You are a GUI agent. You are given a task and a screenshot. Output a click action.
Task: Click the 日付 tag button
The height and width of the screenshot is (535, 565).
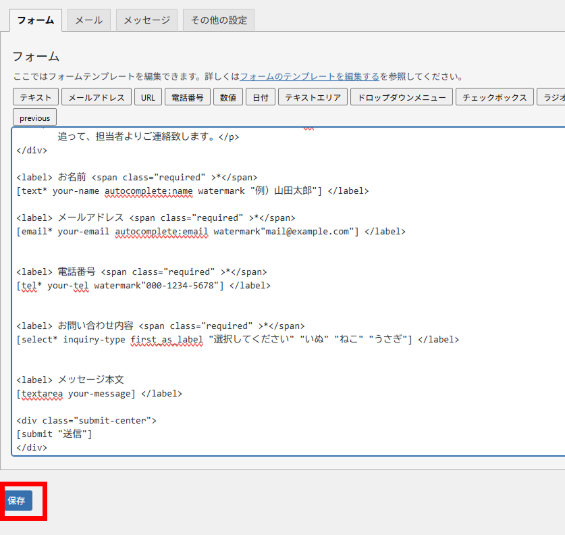click(x=261, y=97)
